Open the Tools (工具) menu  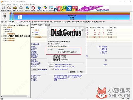(21, 4)
